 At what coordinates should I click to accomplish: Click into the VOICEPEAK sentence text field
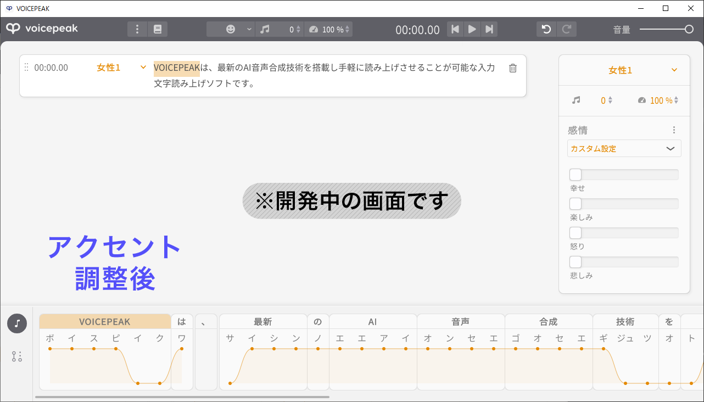pos(325,76)
